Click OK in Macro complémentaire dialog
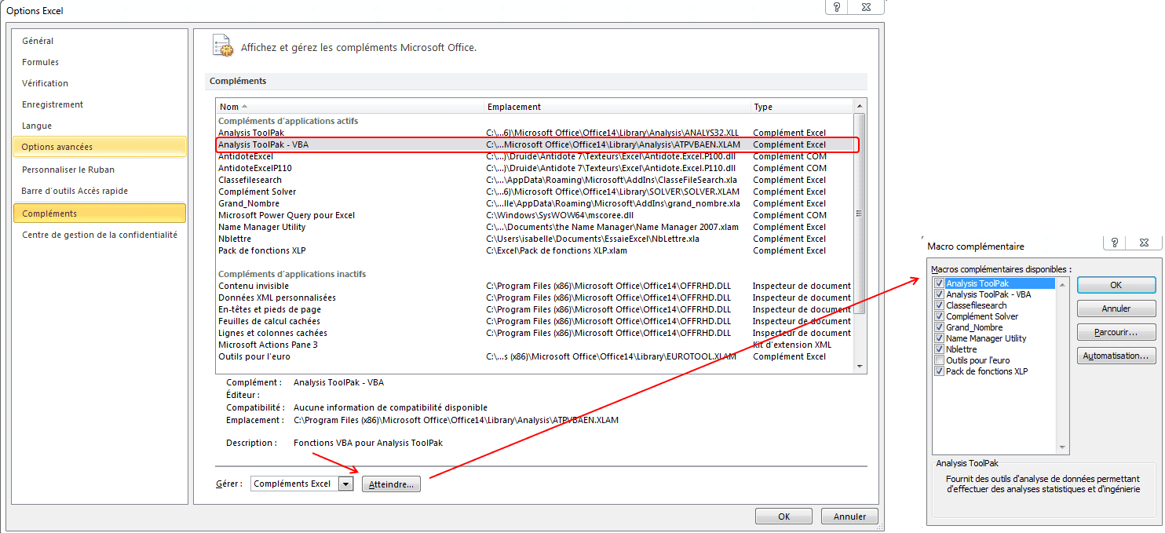1165x533 pixels. click(1116, 285)
